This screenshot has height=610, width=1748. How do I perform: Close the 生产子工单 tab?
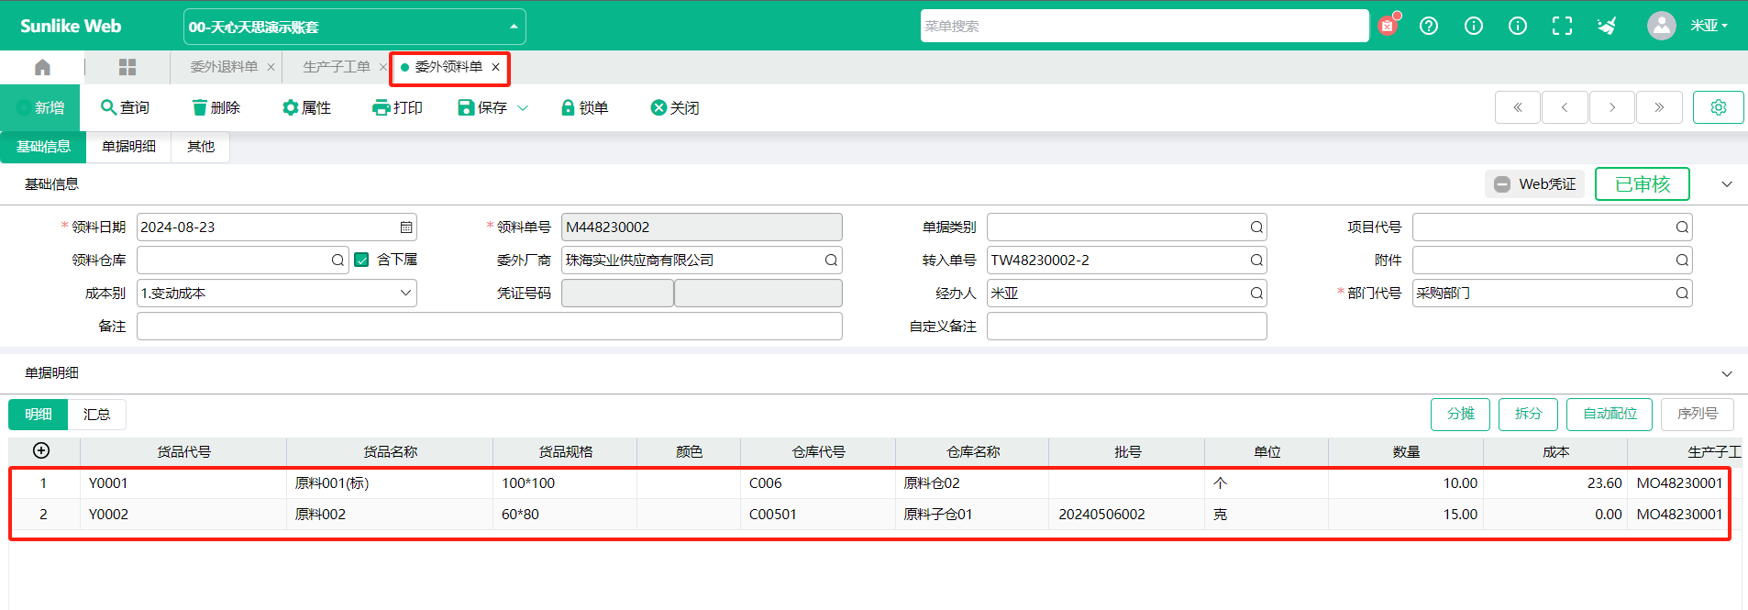383,67
